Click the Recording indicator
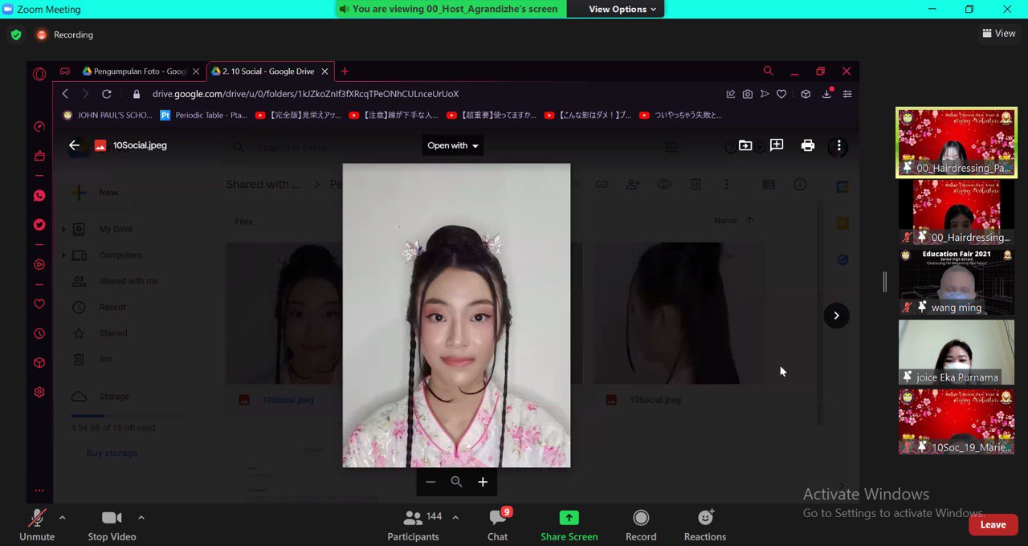Screen dimensions: 1028x546 click(x=64, y=35)
